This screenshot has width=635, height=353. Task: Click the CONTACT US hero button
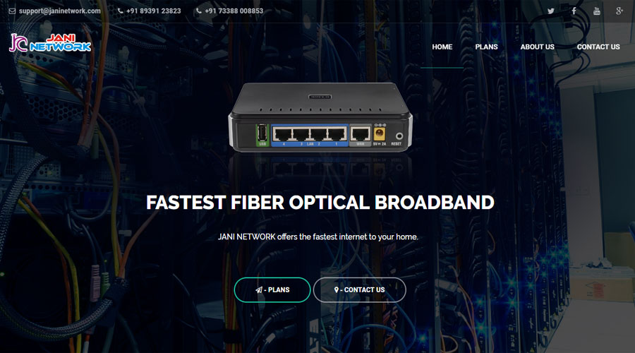click(x=360, y=289)
